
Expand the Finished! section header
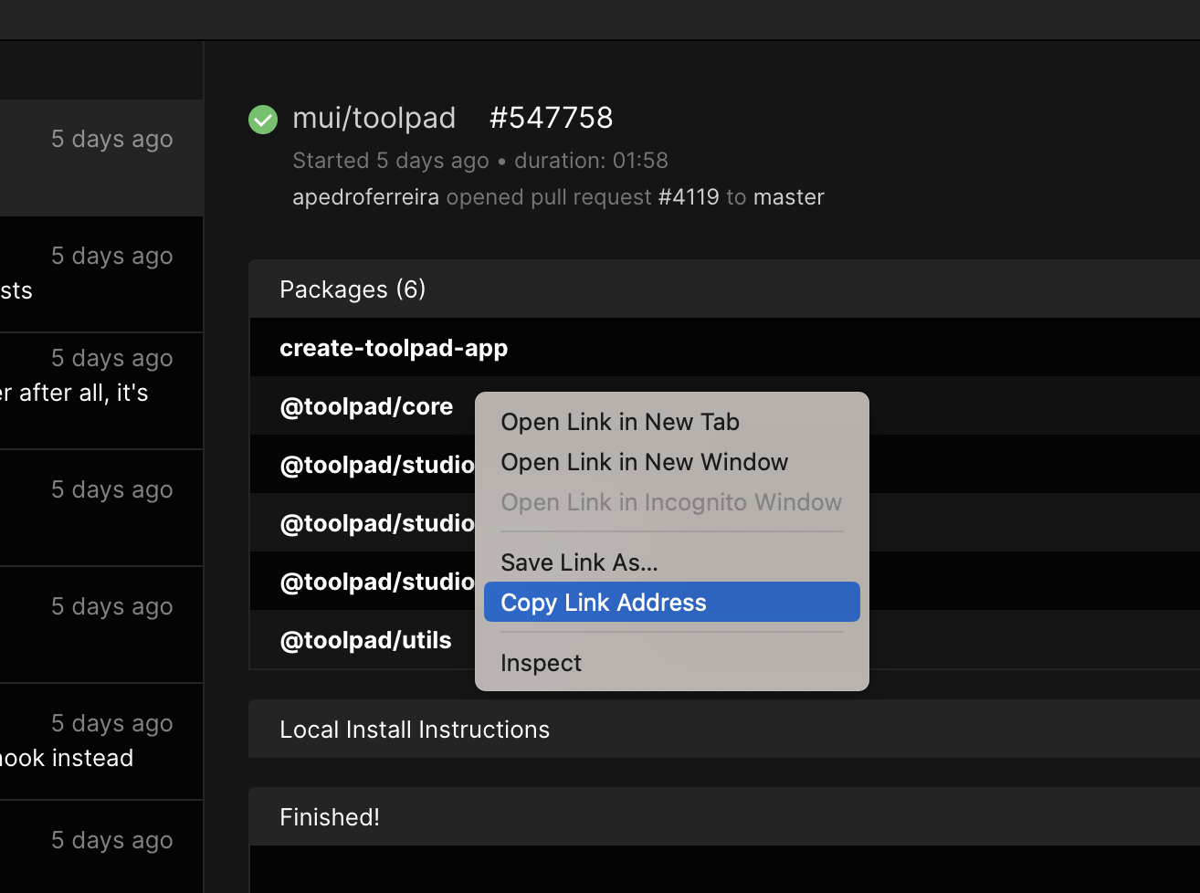pos(724,817)
